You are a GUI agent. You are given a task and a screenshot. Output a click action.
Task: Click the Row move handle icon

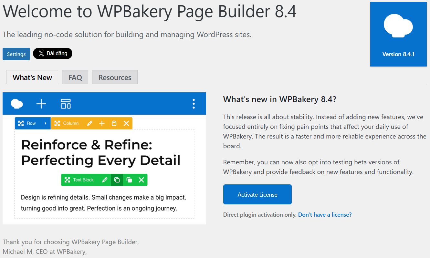coord(21,123)
